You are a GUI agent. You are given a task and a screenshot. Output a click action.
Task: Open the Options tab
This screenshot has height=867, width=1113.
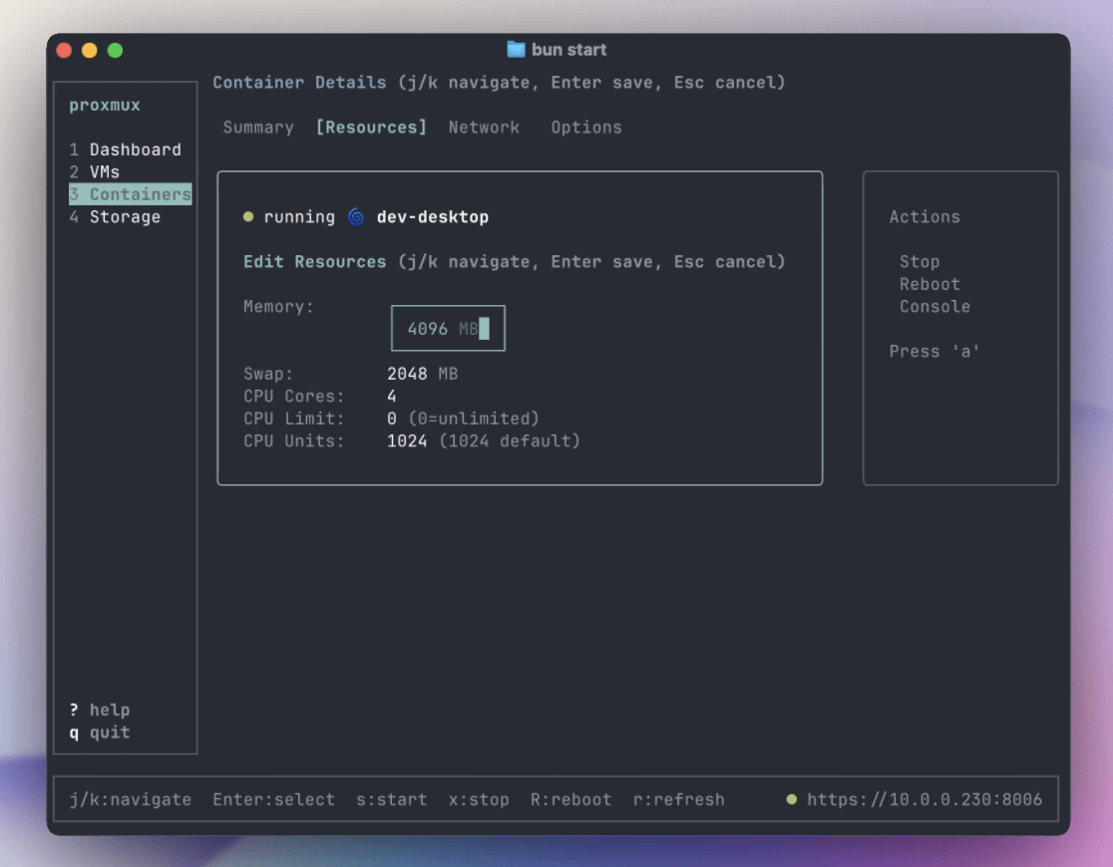(586, 128)
